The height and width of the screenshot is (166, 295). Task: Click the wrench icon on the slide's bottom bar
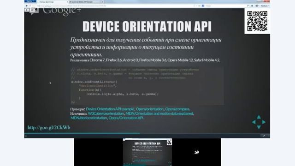click(x=264, y=136)
